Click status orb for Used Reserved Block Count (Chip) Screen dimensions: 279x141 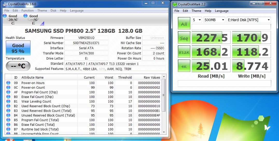point(8,106)
